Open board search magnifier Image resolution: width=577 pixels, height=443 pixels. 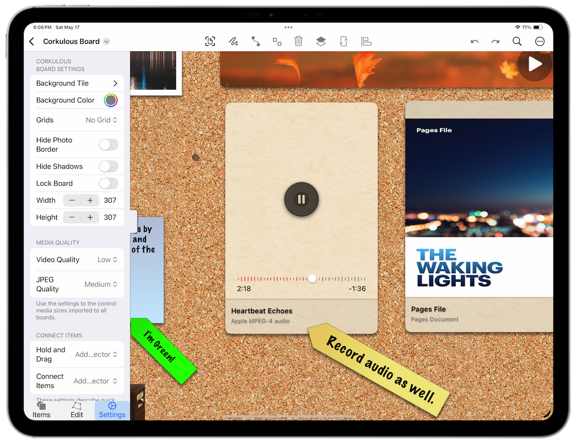[x=517, y=41]
